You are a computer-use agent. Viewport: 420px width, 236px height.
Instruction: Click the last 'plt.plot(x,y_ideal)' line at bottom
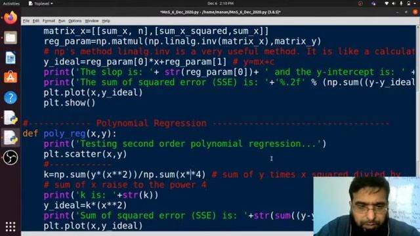[x=93, y=226]
